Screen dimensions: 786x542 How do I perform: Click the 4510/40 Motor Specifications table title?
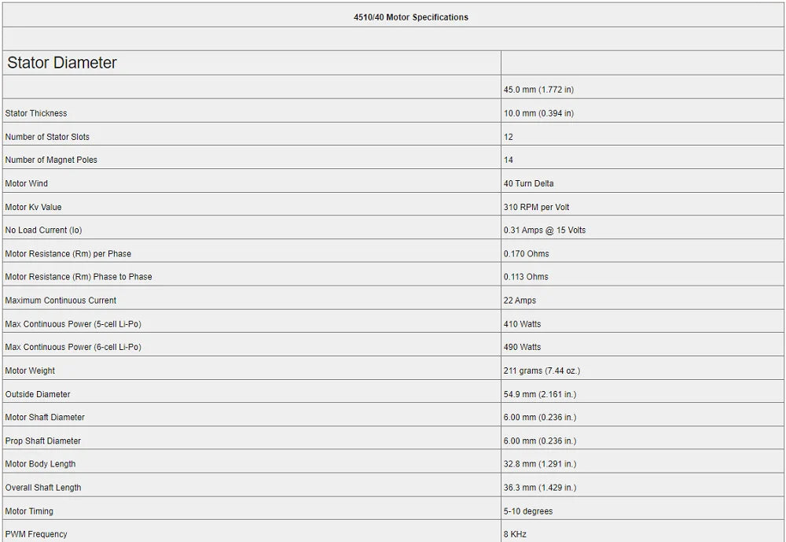point(410,17)
